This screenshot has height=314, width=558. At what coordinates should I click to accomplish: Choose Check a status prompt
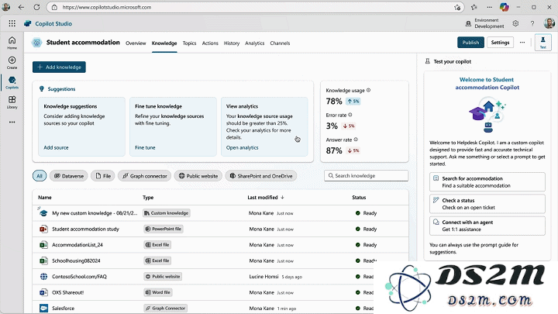click(x=487, y=204)
